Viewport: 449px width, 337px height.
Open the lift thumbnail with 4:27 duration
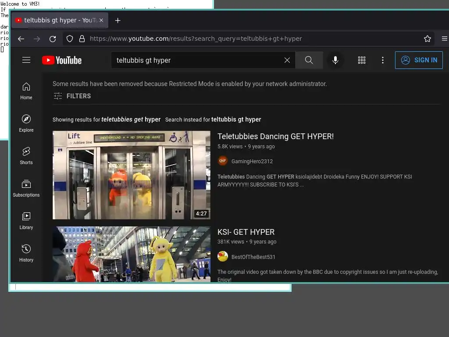point(132,175)
